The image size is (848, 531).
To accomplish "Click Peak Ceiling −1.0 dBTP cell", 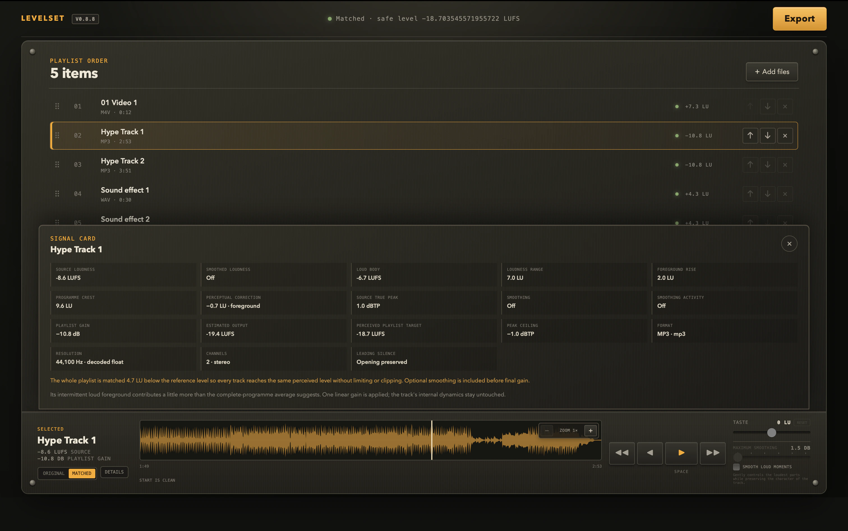I will [x=575, y=331].
